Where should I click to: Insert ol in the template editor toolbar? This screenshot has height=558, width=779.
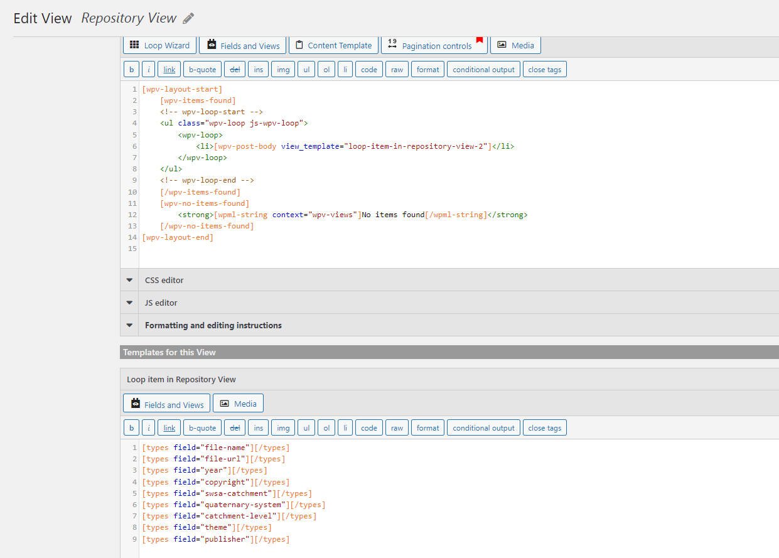click(x=326, y=428)
